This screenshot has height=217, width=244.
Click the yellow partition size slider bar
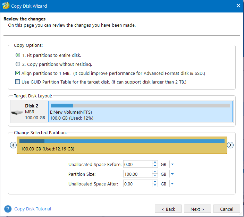pyautogui.click(x=122, y=145)
